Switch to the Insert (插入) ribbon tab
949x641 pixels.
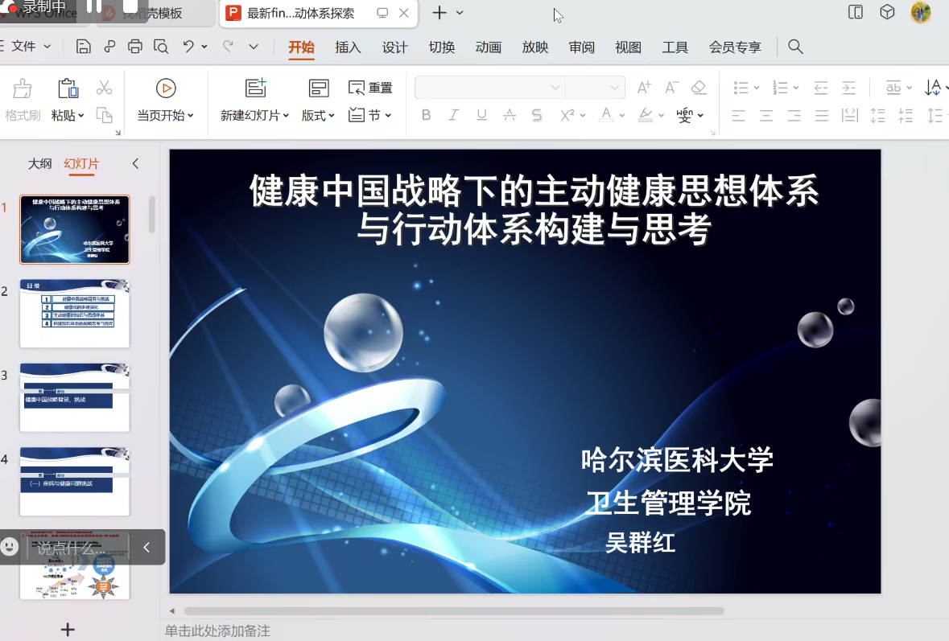pyautogui.click(x=348, y=47)
